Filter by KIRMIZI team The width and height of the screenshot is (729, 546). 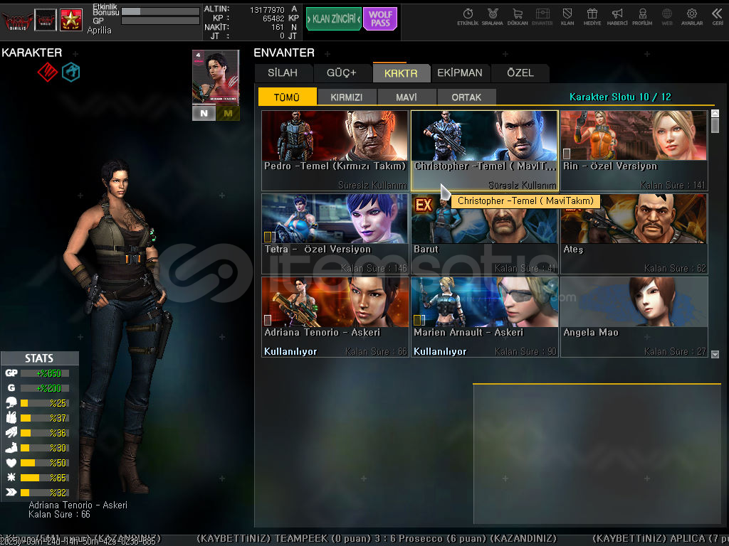point(347,97)
